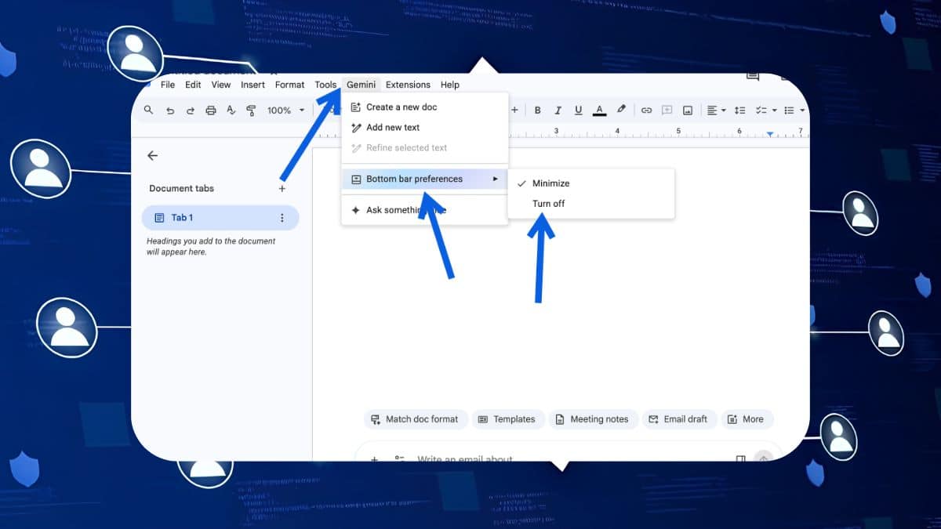Toggle bold formatting

[538, 111]
